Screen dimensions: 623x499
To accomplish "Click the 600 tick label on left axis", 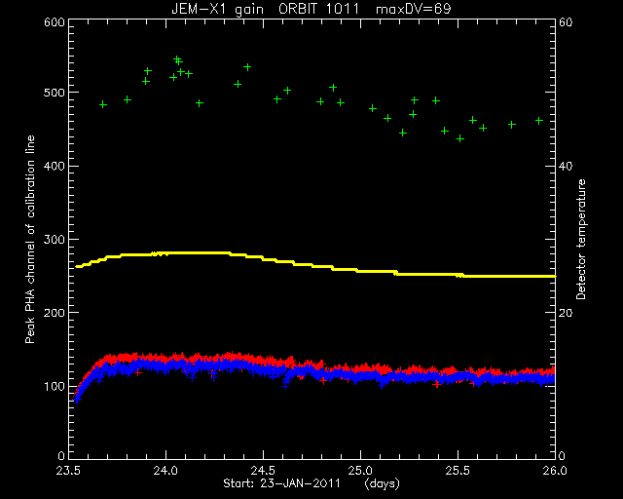I will (x=55, y=22).
